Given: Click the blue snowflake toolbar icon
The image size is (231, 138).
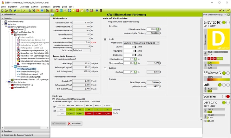Looking at the screenshot, I should click(x=69, y=10).
